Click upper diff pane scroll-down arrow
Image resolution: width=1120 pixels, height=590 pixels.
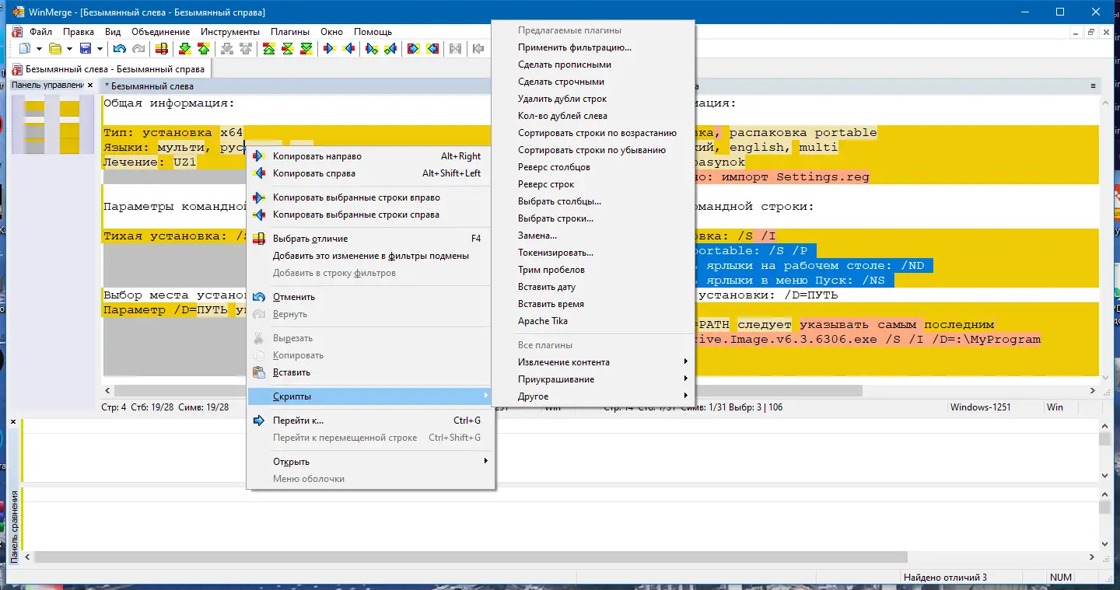click(1104, 476)
